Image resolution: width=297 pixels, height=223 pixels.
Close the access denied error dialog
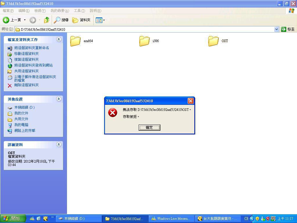191,101
